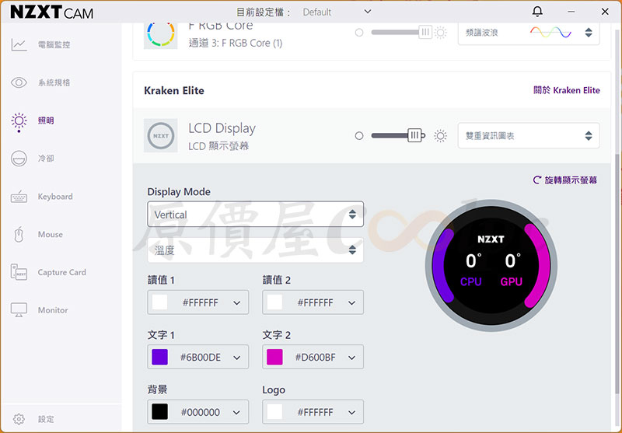Click the Kraken Elite section heading
Image resolution: width=622 pixels, height=433 pixels.
pos(174,91)
